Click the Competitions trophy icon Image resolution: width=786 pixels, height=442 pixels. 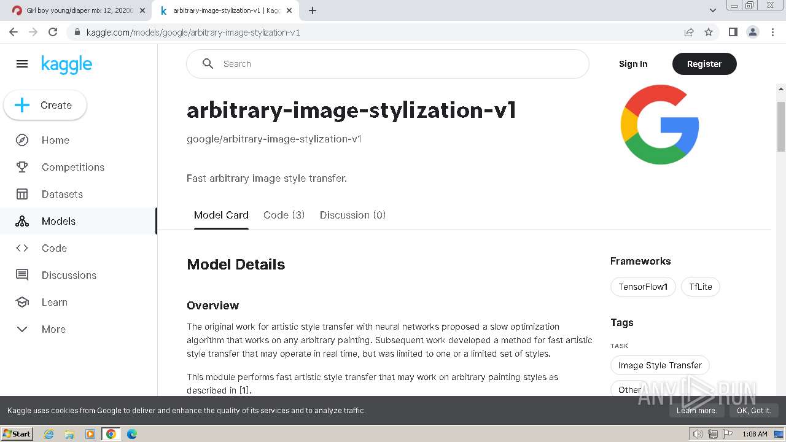(22, 167)
